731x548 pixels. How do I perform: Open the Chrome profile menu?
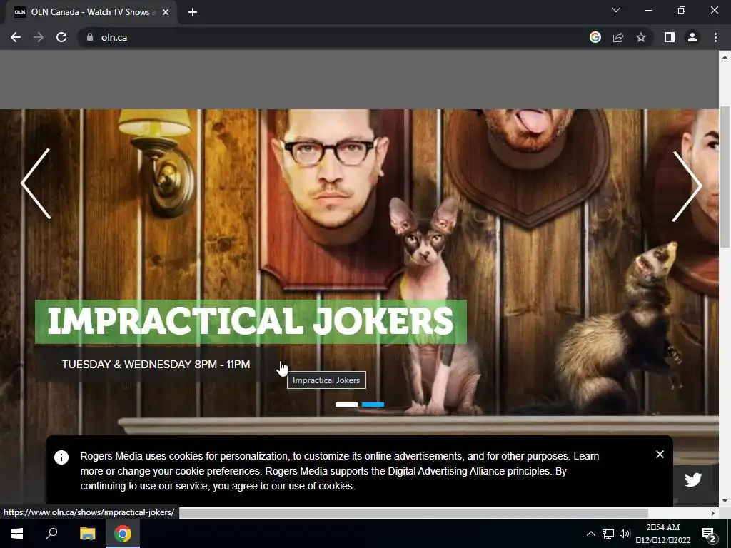(x=692, y=37)
